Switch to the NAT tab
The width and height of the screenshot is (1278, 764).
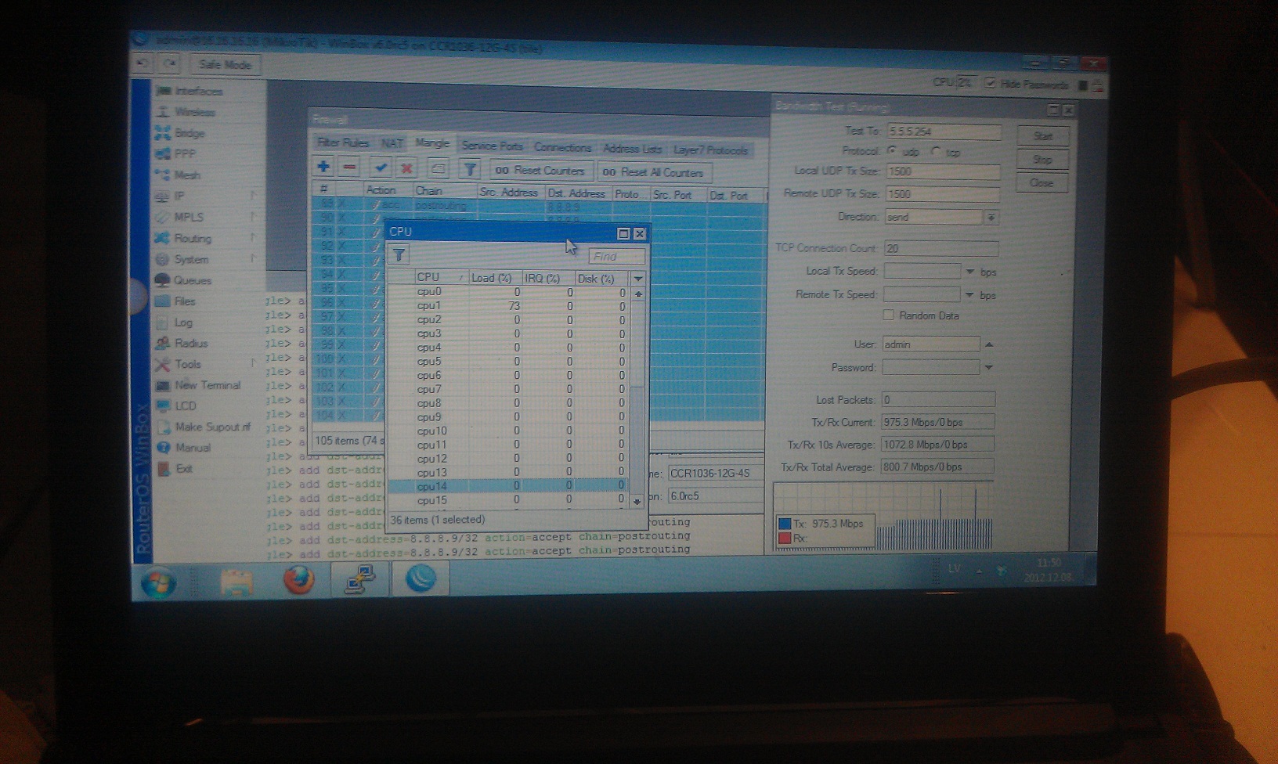(392, 143)
